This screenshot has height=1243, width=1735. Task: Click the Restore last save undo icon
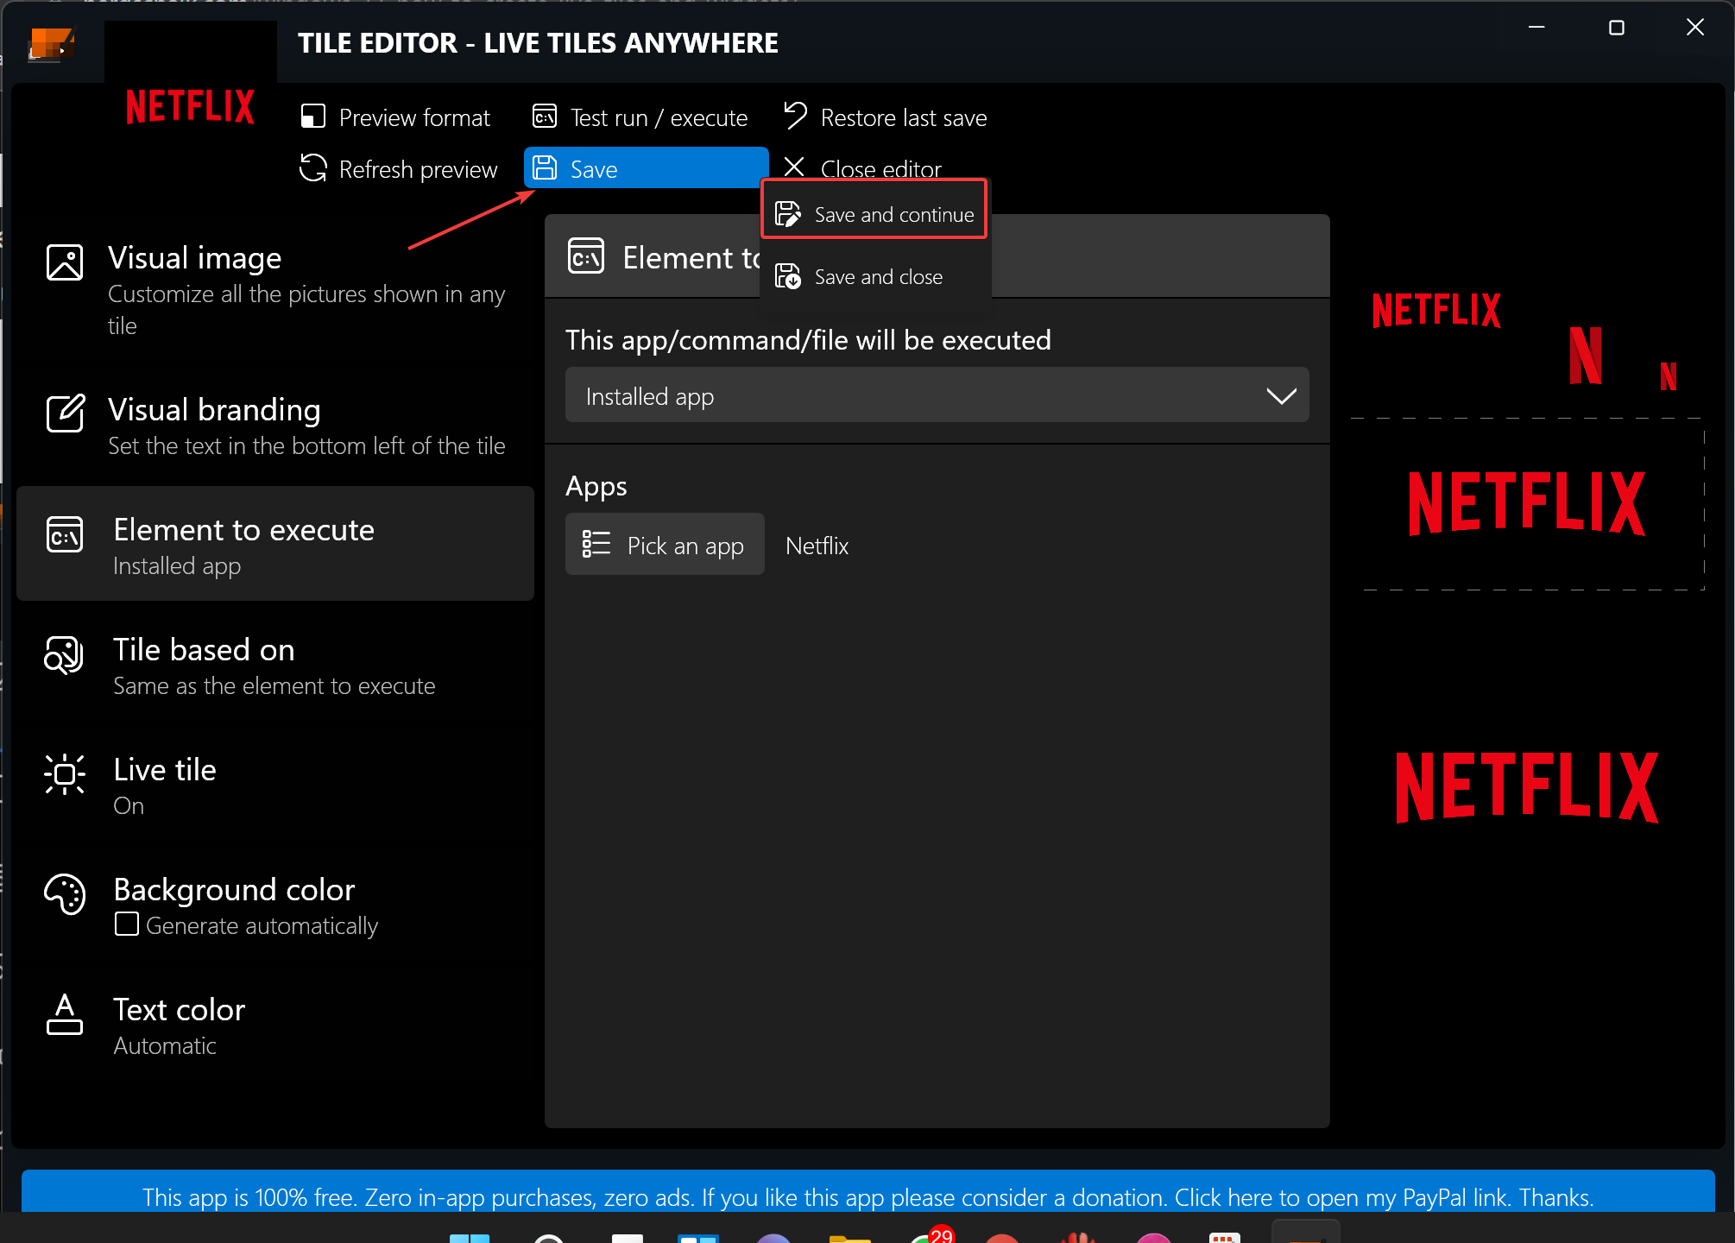pyautogui.click(x=795, y=115)
